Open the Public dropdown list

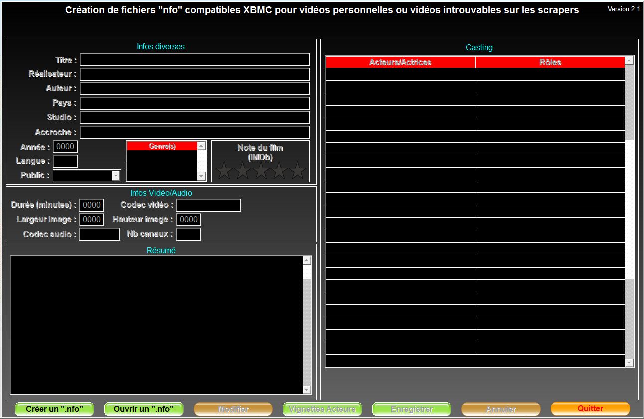[116, 175]
